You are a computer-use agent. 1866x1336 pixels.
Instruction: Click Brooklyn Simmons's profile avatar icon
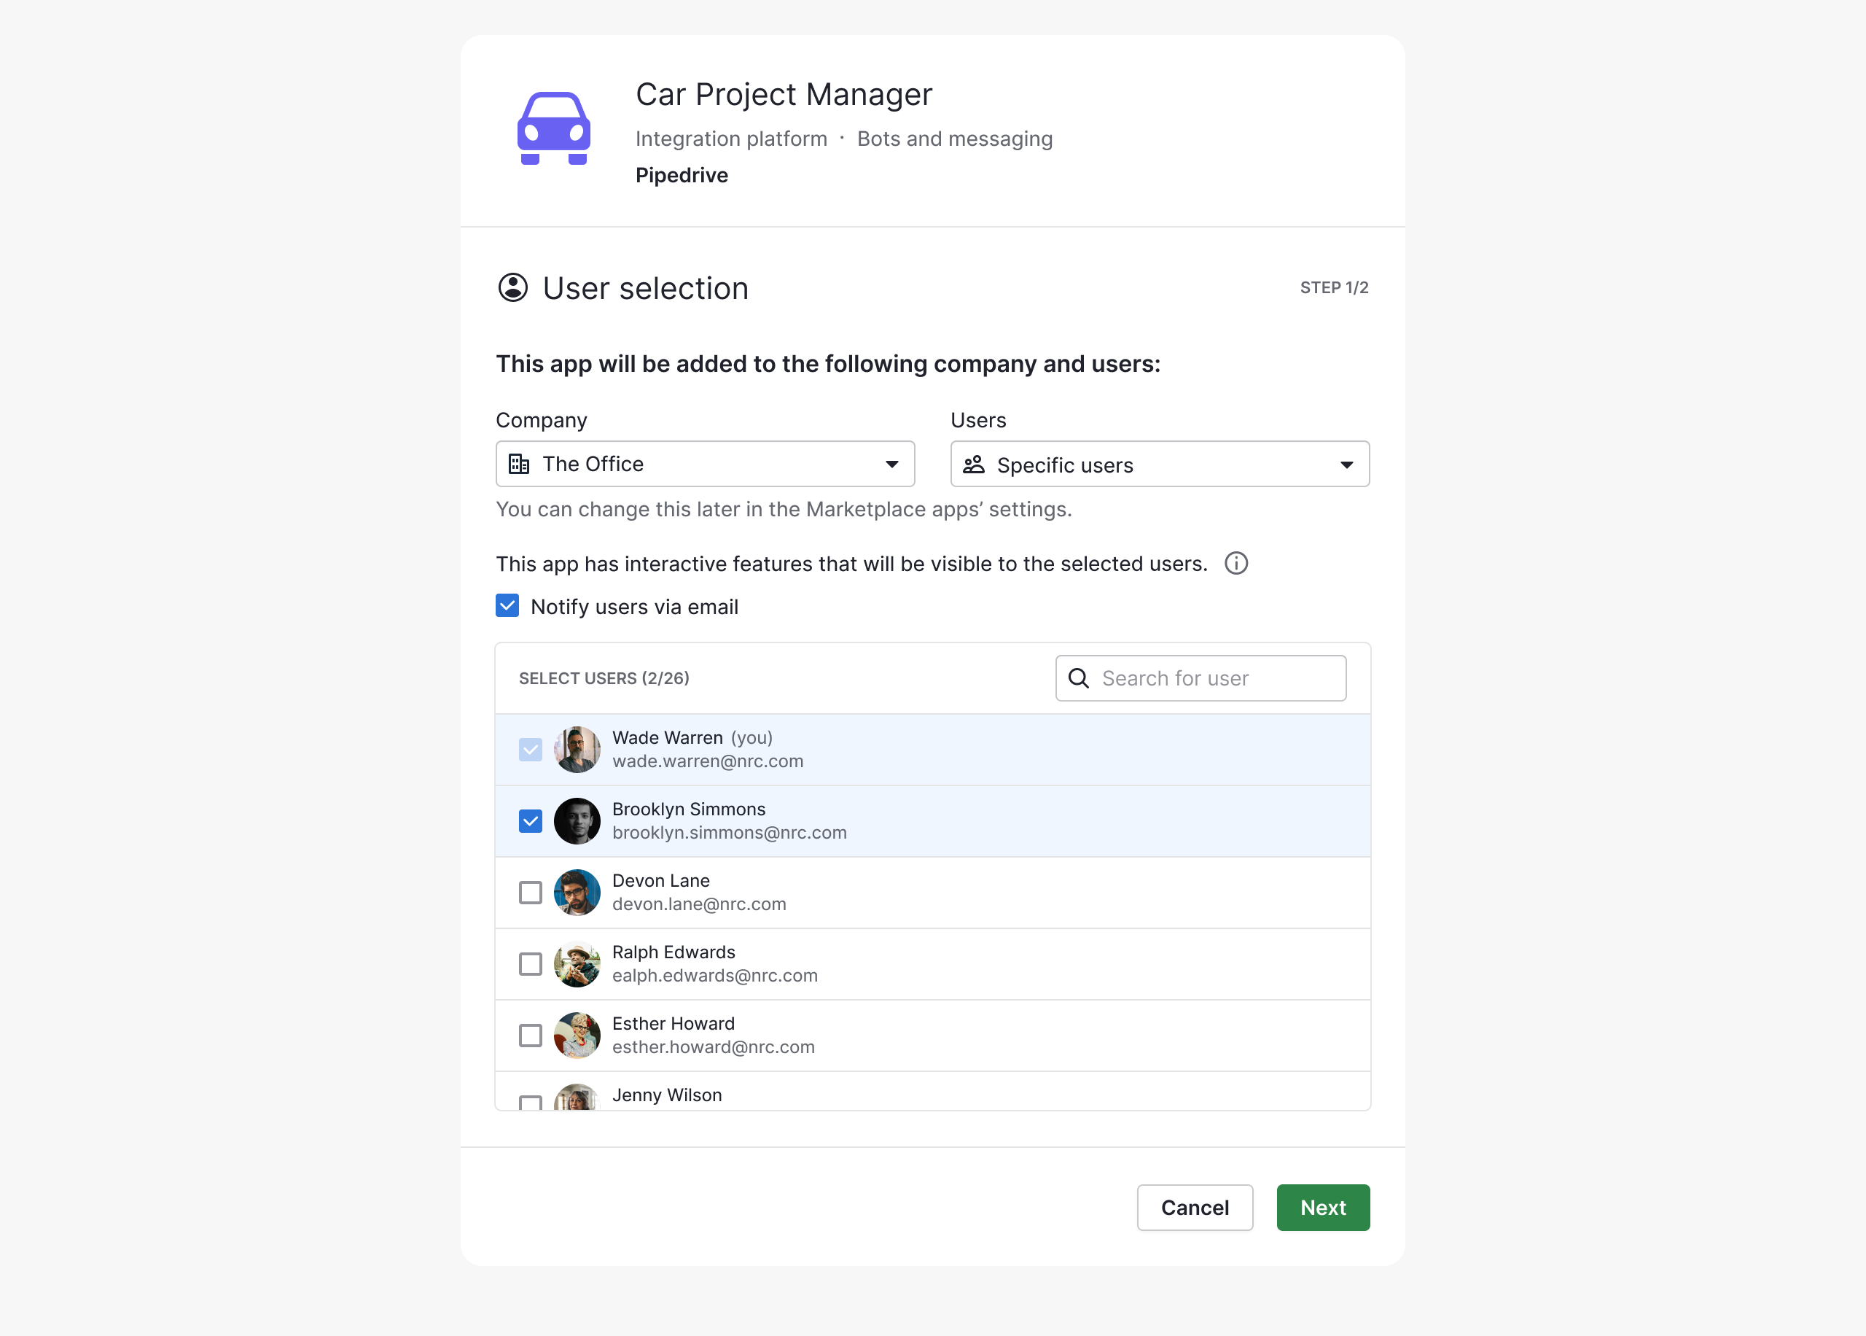point(577,820)
